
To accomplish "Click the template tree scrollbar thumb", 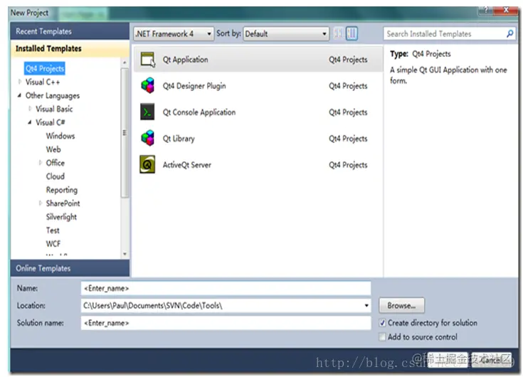I will [x=125, y=133].
